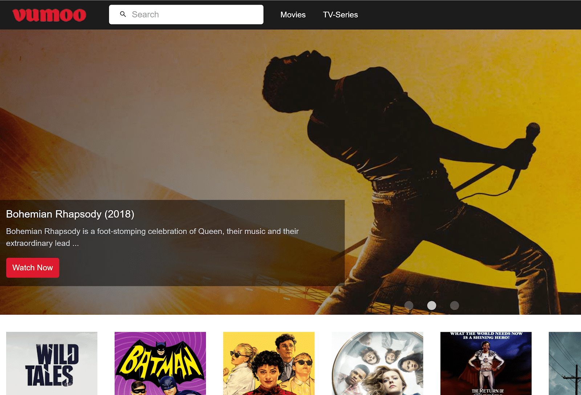Image resolution: width=581 pixels, height=395 pixels.
Task: Click the Vumoo logo
Action: (49, 15)
